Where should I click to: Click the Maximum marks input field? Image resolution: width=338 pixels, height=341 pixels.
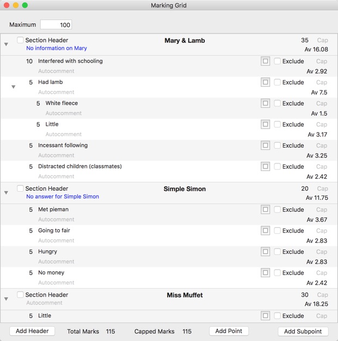[56, 25]
